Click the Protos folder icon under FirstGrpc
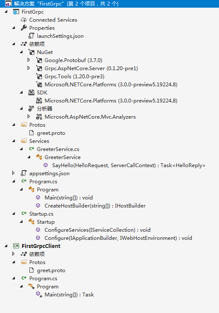This screenshot has width=219, height=313. [24, 125]
